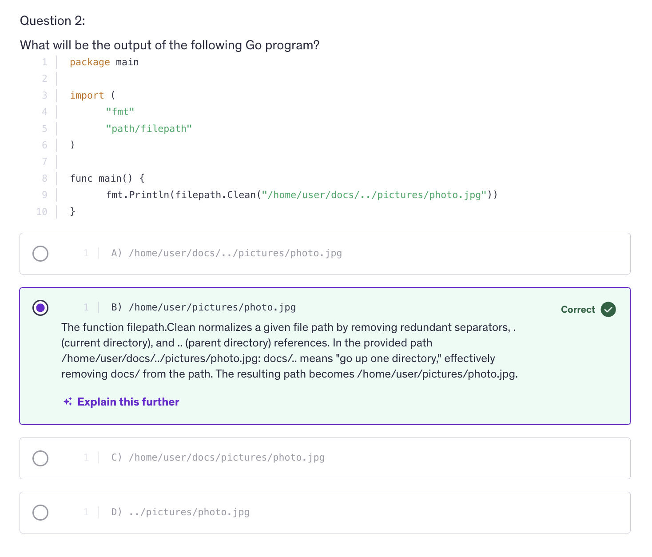652x557 pixels.
Task: Choose the radio button for option C
Action: [40, 458]
